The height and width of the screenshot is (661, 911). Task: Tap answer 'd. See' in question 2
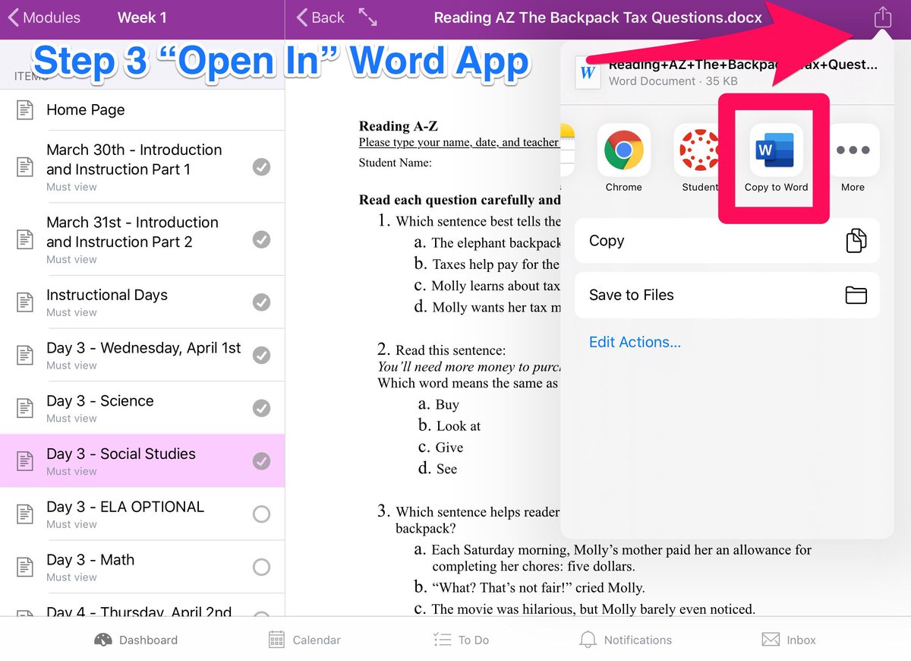click(438, 469)
